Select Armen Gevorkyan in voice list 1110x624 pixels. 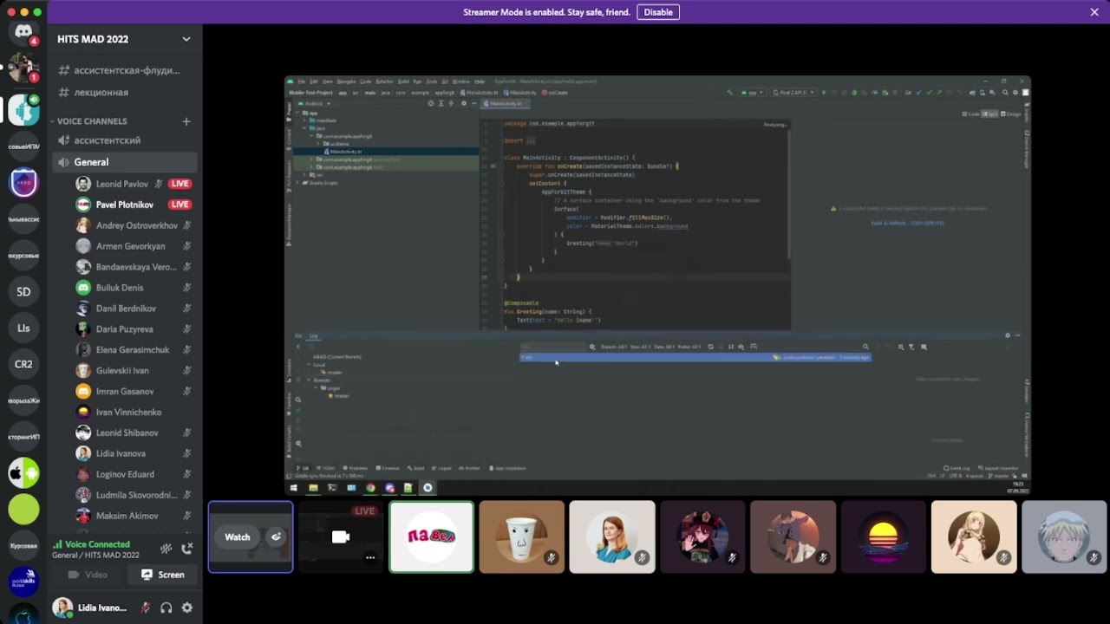point(134,246)
